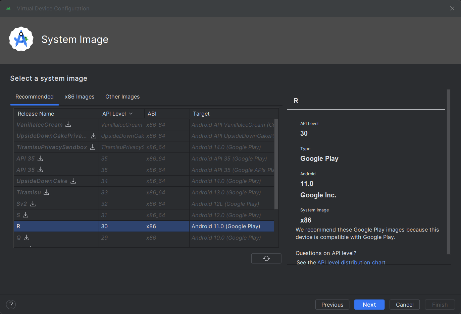The width and height of the screenshot is (461, 314).
Task: Select the Android 12.0 (Google Play) row
Action: click(x=144, y=215)
